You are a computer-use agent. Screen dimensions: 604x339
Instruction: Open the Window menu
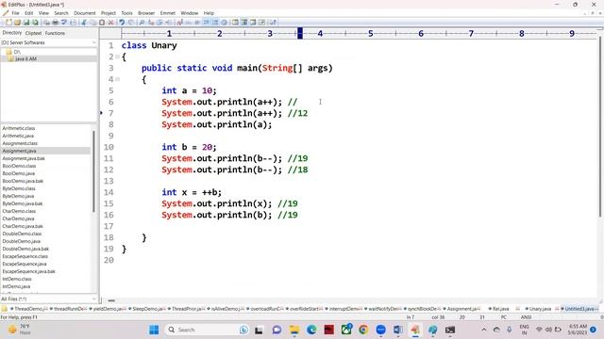(x=189, y=13)
